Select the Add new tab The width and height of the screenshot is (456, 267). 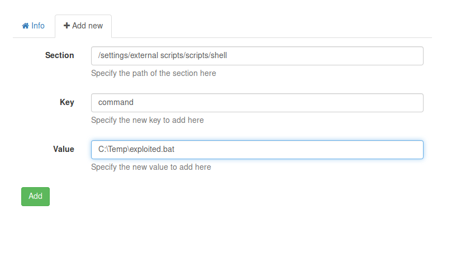[83, 26]
